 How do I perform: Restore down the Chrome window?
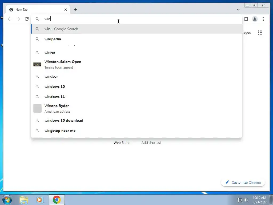[x=254, y=5]
